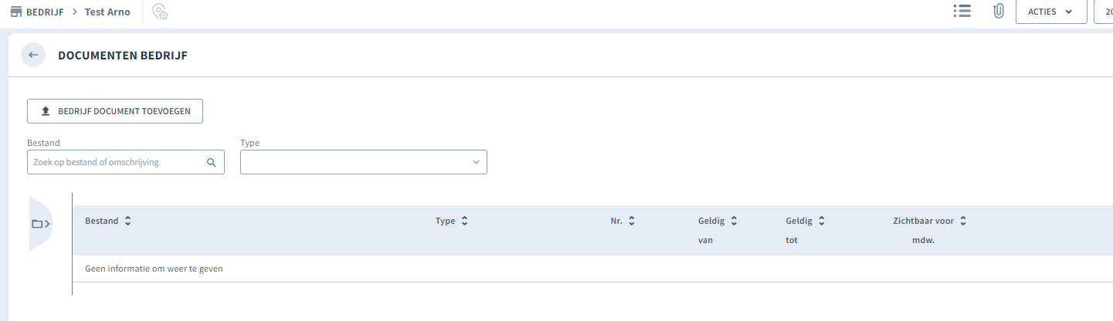
Task: Click the search magnifier in Bestand field
Action: 211,163
